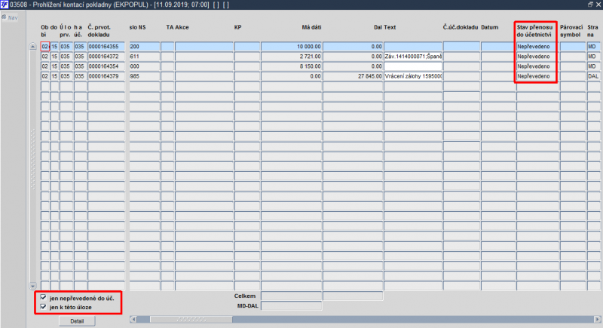The width and height of the screenshot is (603, 328).
Task: Click 'Stav přenosu do účetnictví' column header
Action: 534,31
